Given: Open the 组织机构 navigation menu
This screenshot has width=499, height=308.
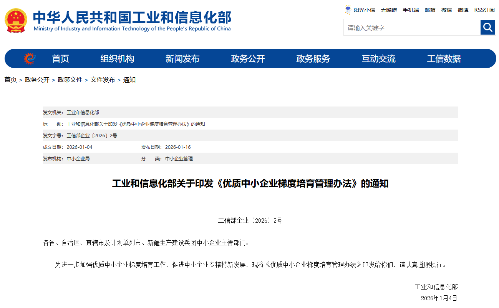Looking at the screenshot, I should pos(117,59).
